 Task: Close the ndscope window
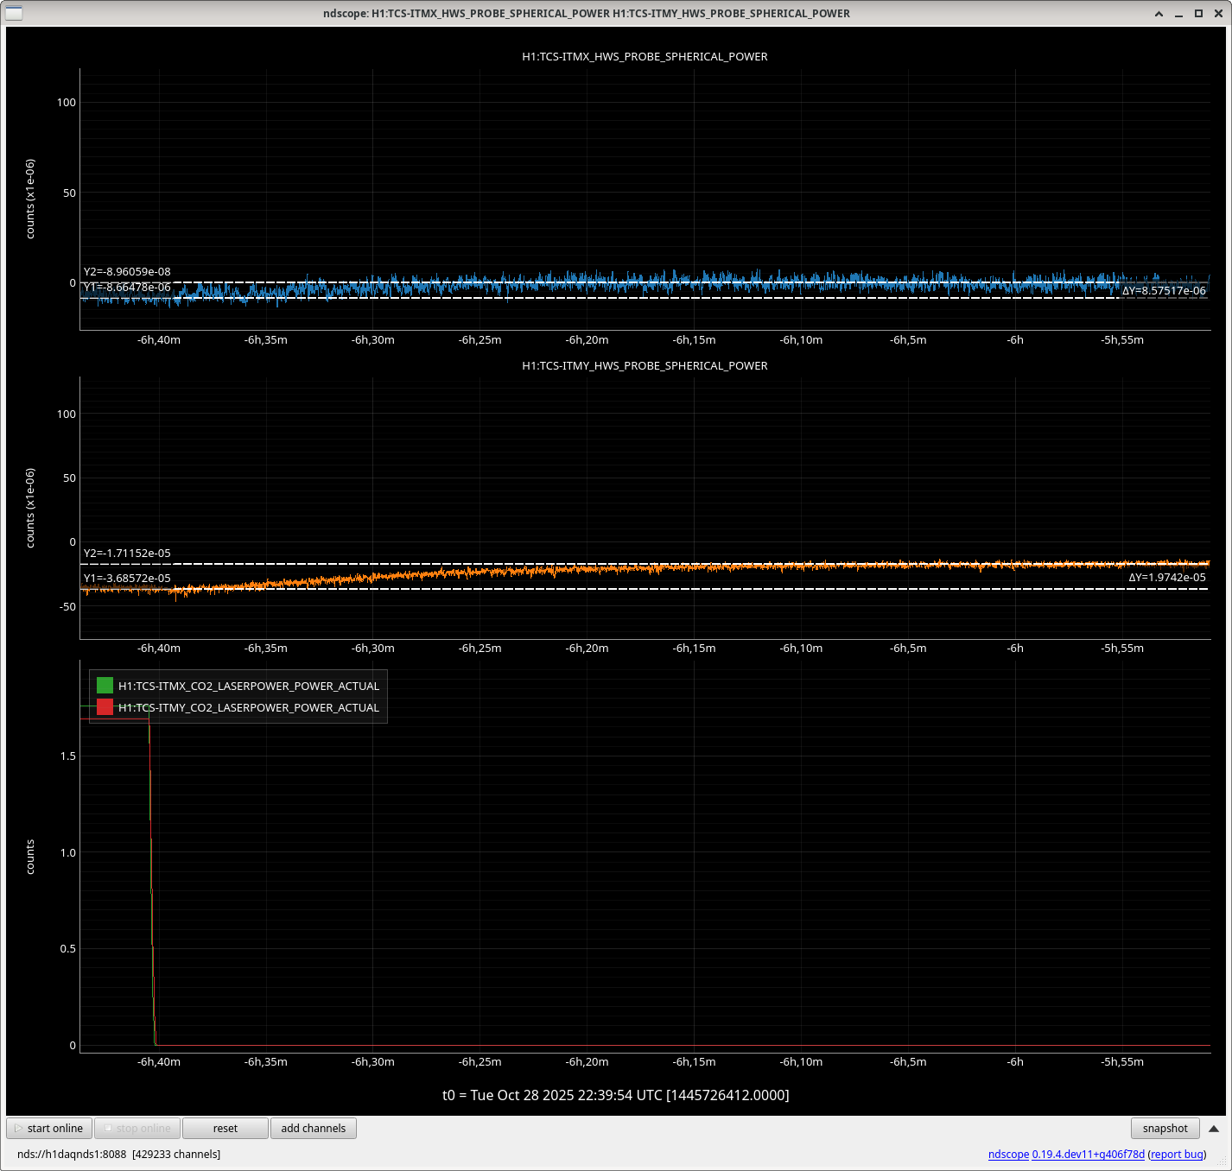click(1217, 13)
